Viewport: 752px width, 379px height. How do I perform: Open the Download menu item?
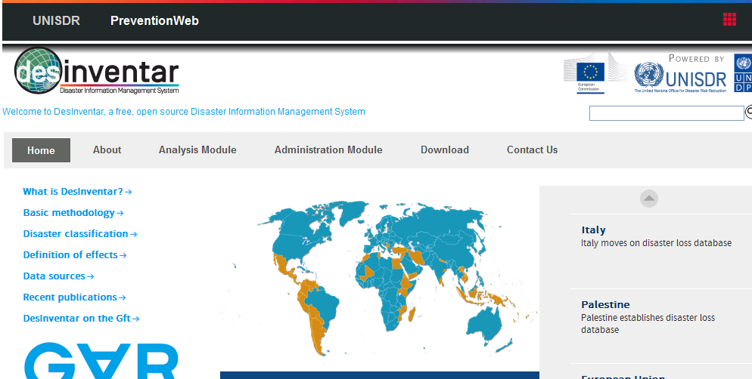pyautogui.click(x=445, y=149)
